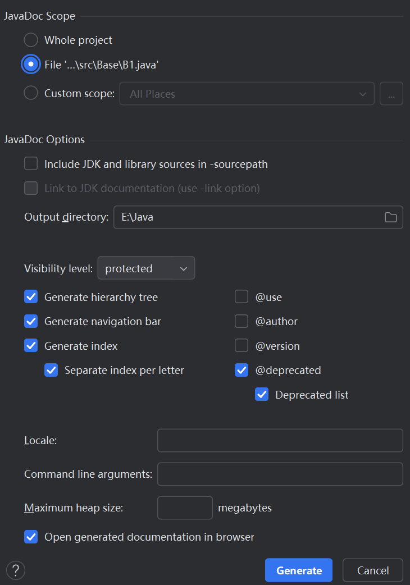The height and width of the screenshot is (585, 410).
Task: Uncheck the Deprecated list checkbox
Action: tap(262, 395)
